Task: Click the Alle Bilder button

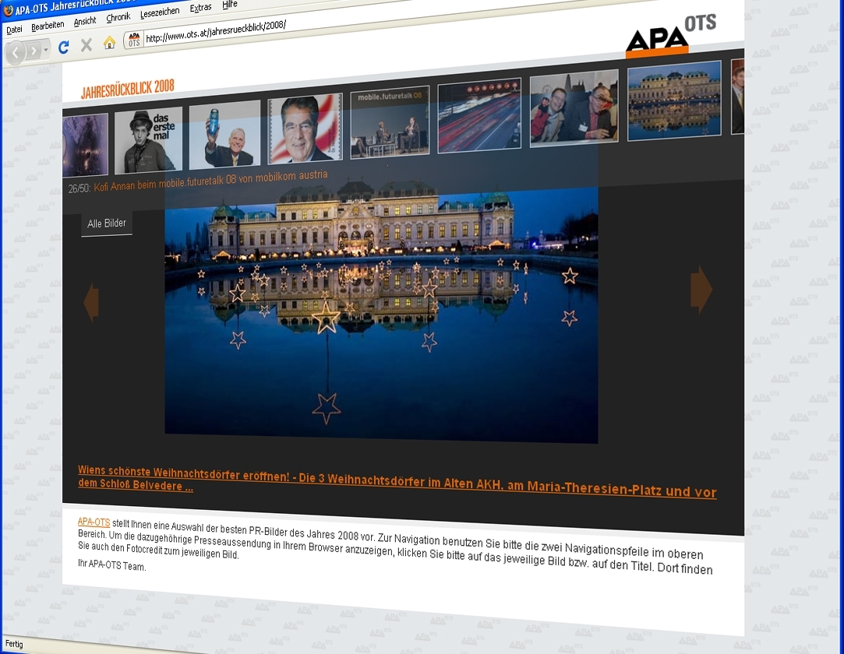Action: click(x=107, y=223)
